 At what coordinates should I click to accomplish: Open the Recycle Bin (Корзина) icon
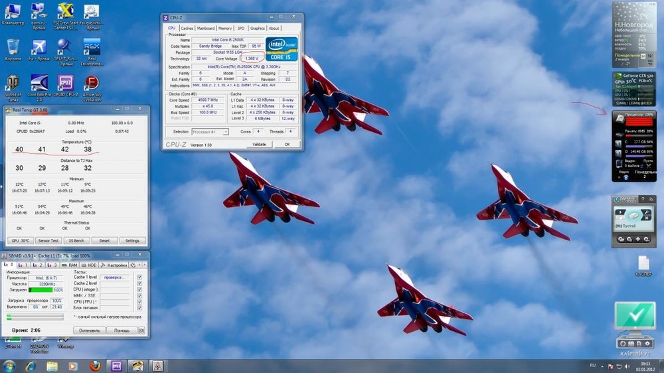click(x=13, y=48)
